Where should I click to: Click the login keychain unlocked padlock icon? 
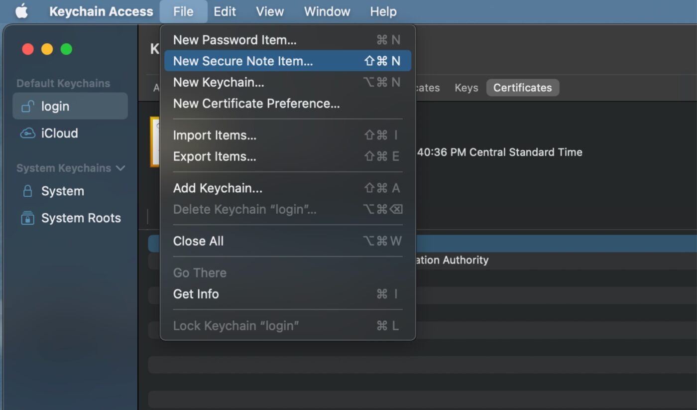click(x=27, y=106)
